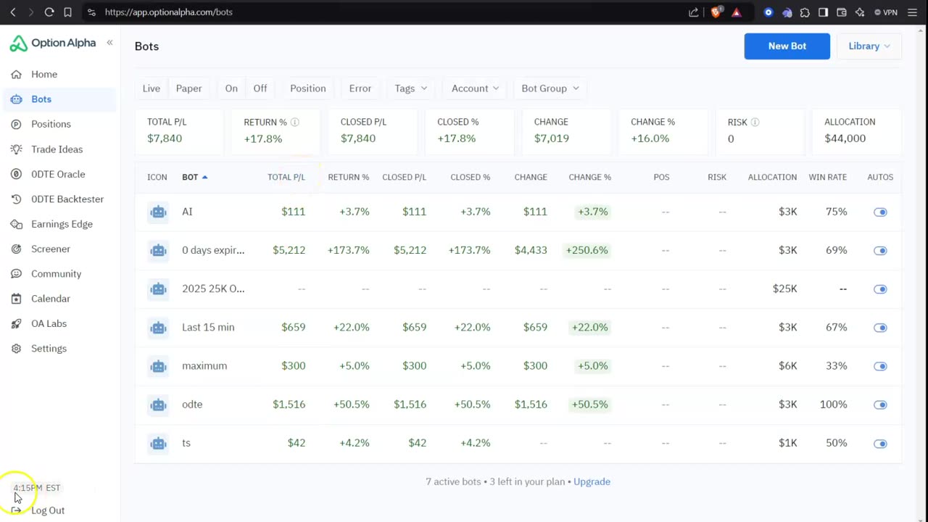Click the Upgrade plan link
The image size is (928, 522).
tap(592, 481)
